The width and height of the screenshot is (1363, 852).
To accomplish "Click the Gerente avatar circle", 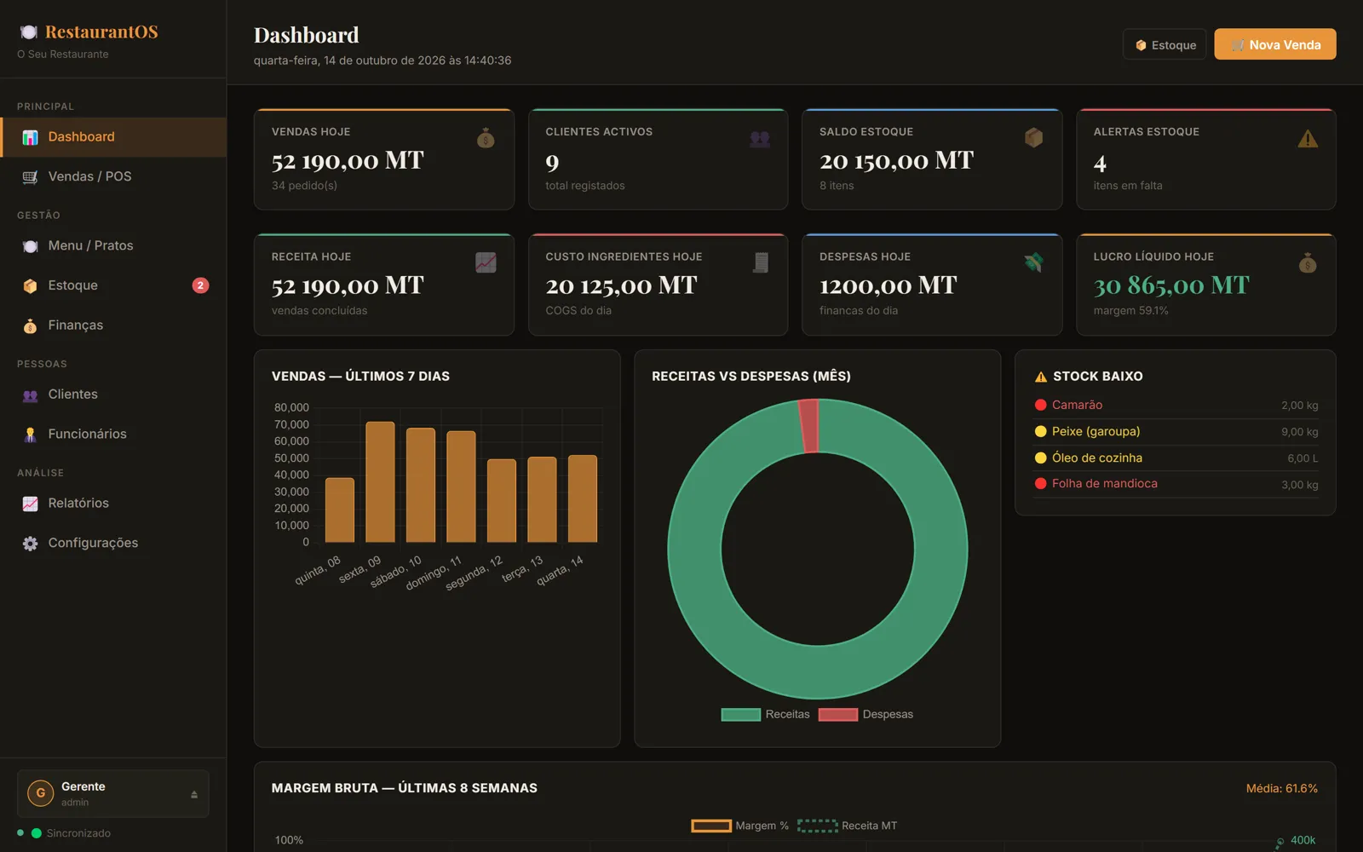I will pos(40,793).
